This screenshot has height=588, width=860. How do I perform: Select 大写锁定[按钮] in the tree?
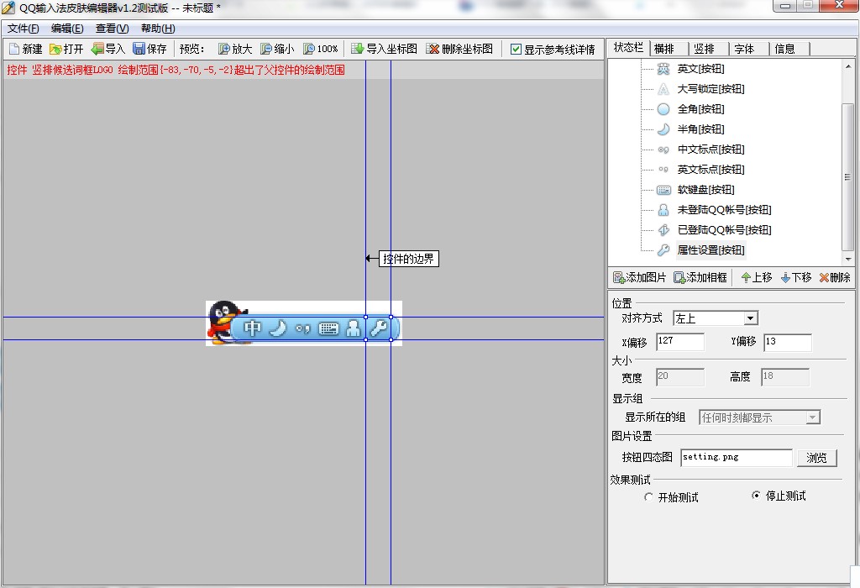click(711, 89)
